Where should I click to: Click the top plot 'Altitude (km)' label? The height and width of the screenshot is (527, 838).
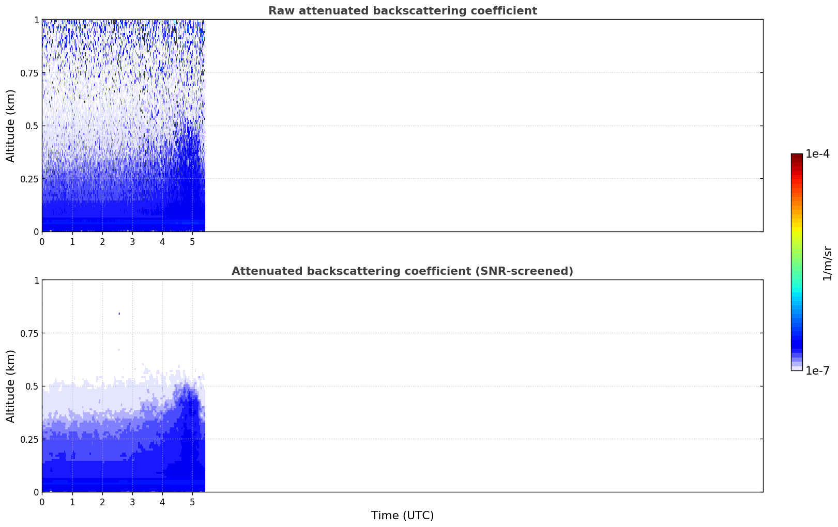11,126
